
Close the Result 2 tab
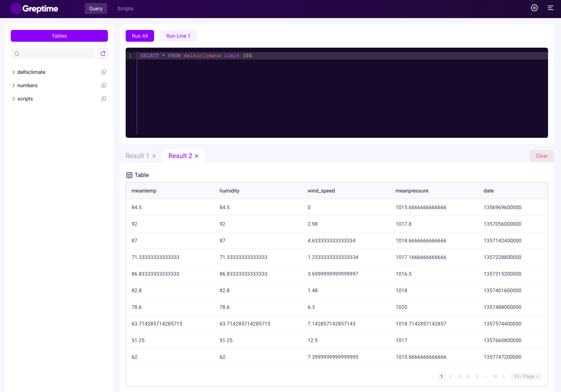[197, 156]
